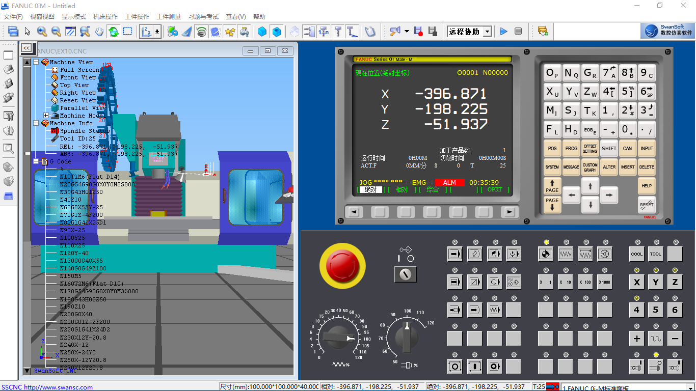
Task: Click the CUSTOM GRAPH key
Action: (590, 167)
